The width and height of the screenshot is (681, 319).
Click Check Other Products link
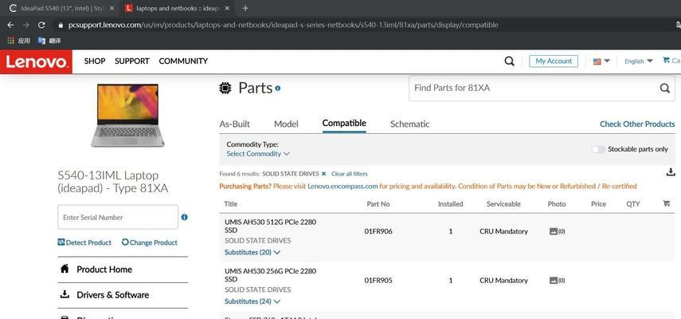click(637, 124)
